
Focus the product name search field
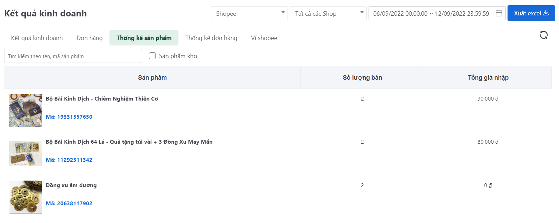pos(73,56)
